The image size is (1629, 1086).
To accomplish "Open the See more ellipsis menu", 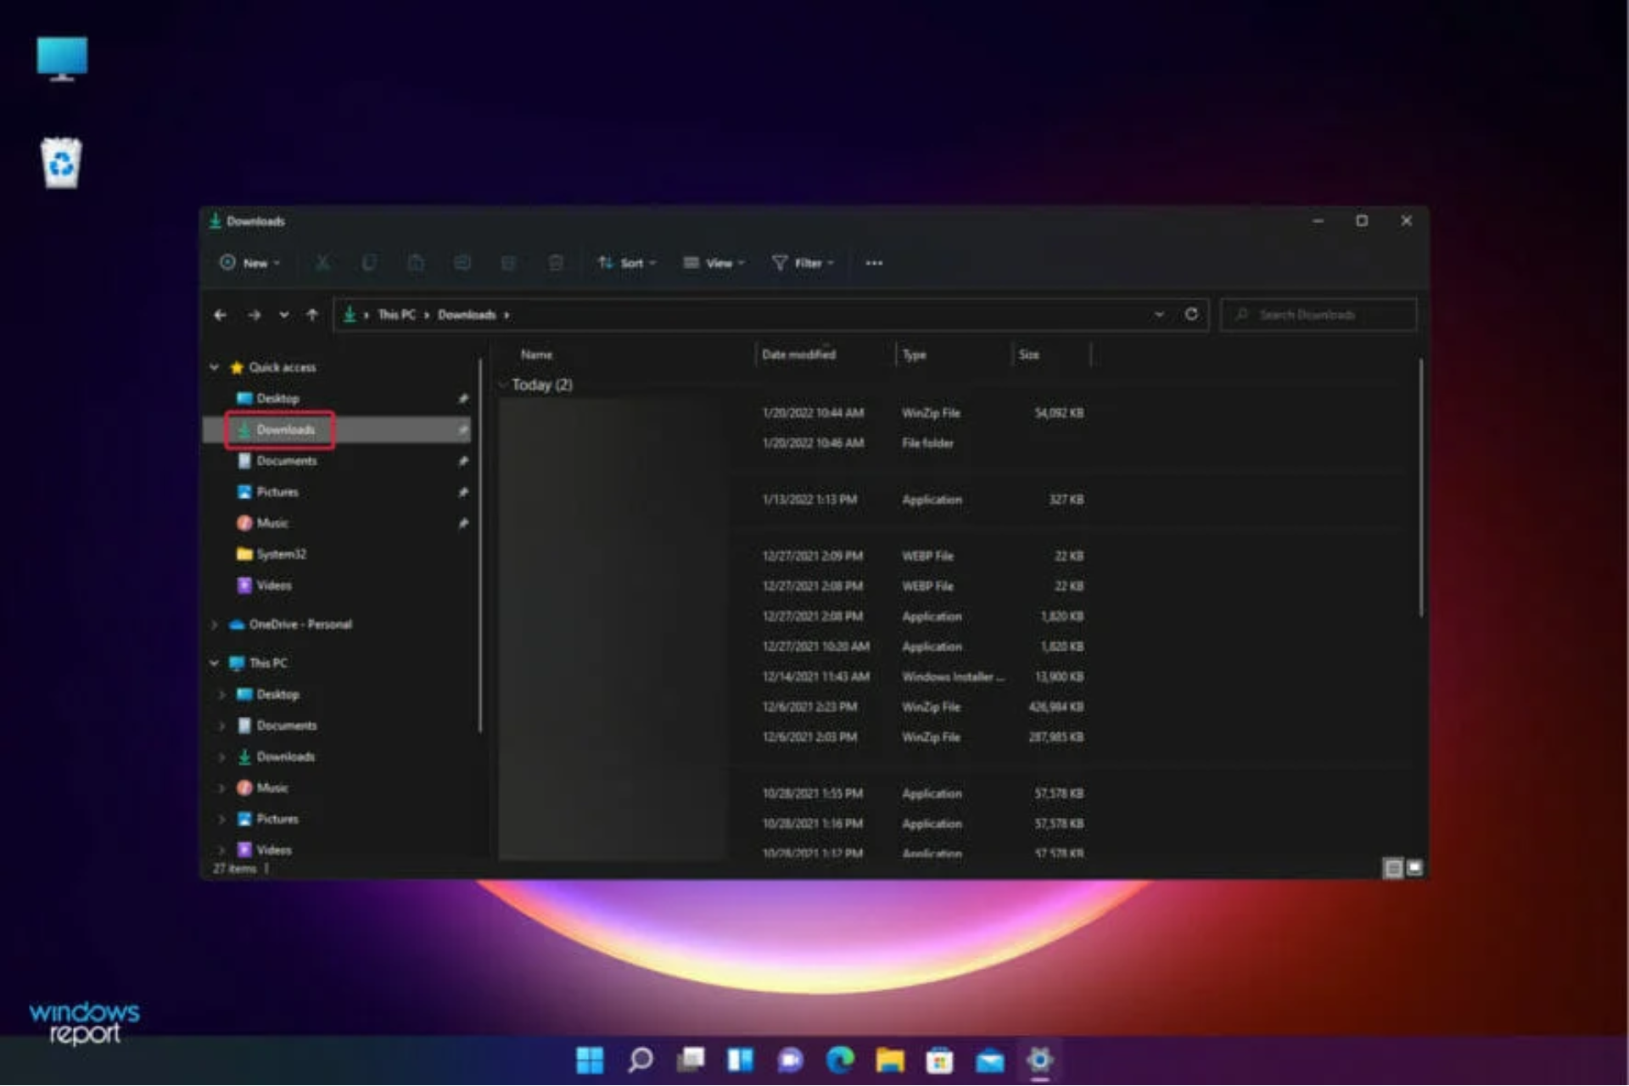I will click(x=874, y=263).
